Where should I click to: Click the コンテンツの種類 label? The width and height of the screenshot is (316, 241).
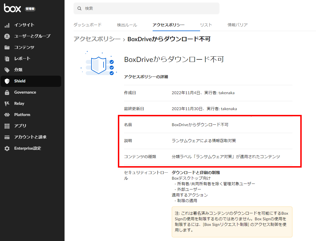[140, 157]
